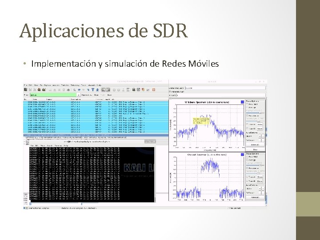Click expert info icon in Wireshark status bar

(24, 208)
